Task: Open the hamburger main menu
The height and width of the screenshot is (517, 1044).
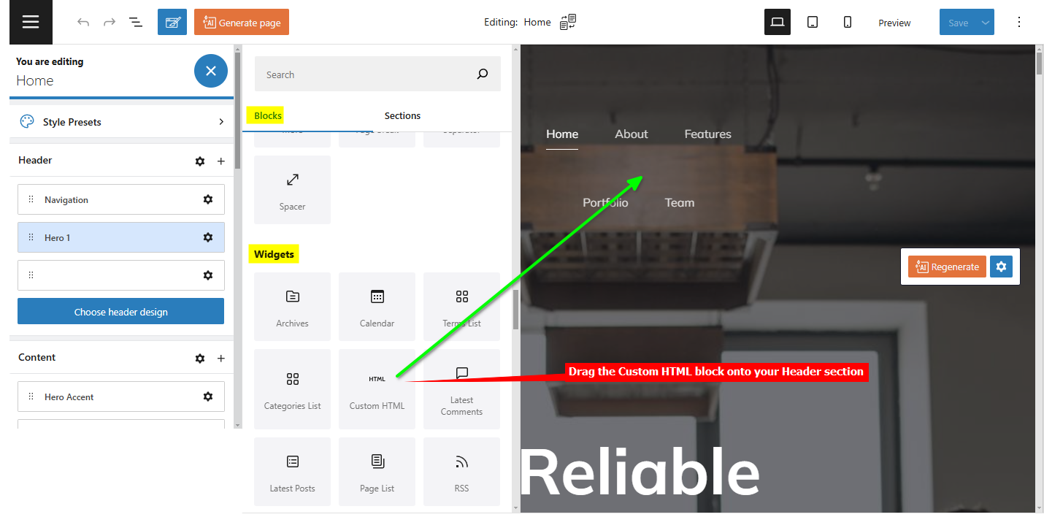Action: pyautogui.click(x=31, y=22)
